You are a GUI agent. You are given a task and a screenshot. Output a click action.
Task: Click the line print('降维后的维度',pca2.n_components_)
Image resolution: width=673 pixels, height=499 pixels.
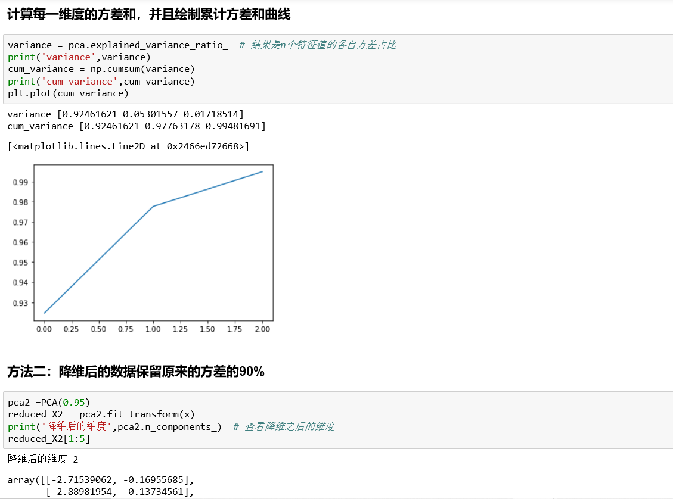pyautogui.click(x=114, y=427)
